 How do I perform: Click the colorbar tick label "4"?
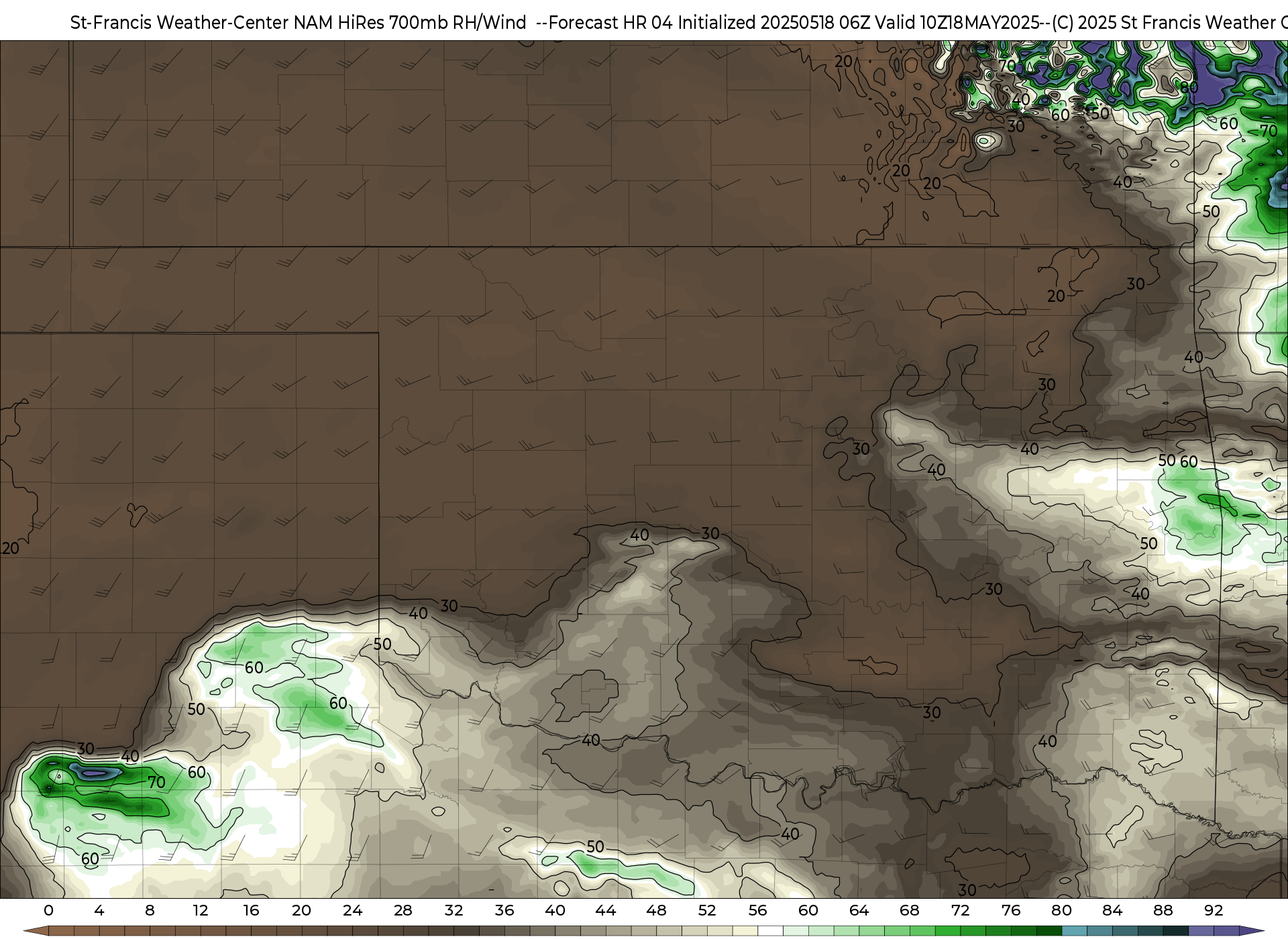(x=99, y=910)
